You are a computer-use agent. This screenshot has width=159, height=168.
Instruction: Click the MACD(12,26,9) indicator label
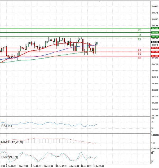point(12,142)
